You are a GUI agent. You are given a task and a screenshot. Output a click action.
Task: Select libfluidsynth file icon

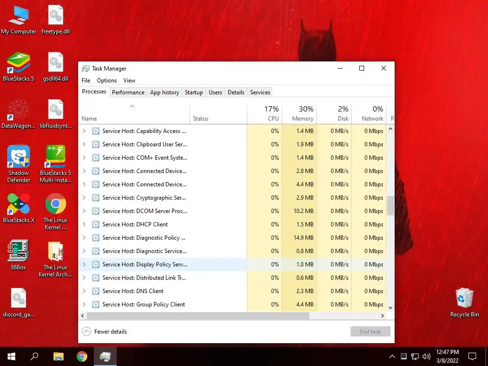point(55,114)
